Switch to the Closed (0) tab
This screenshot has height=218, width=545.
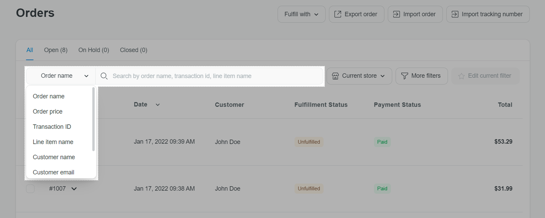[x=134, y=50]
